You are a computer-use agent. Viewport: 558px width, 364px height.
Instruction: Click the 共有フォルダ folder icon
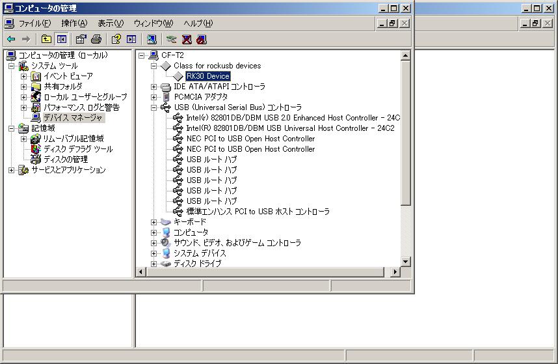[x=36, y=87]
